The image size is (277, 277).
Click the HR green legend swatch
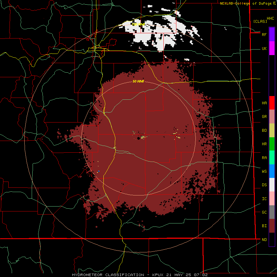pyautogui.click(x=272, y=144)
